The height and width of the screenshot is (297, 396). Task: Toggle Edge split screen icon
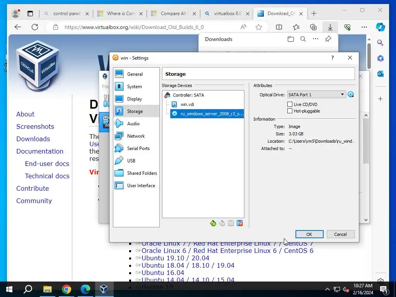pos(279,27)
